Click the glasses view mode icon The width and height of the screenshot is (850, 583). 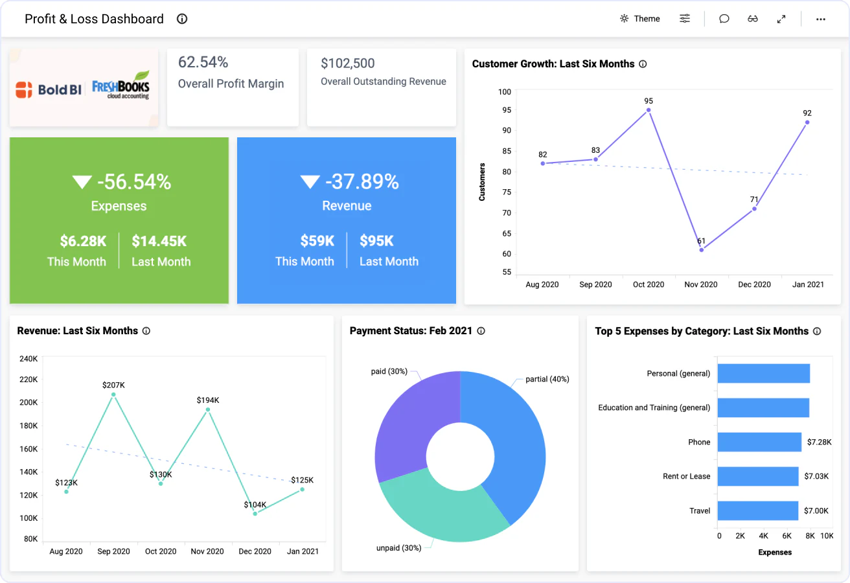tap(753, 19)
